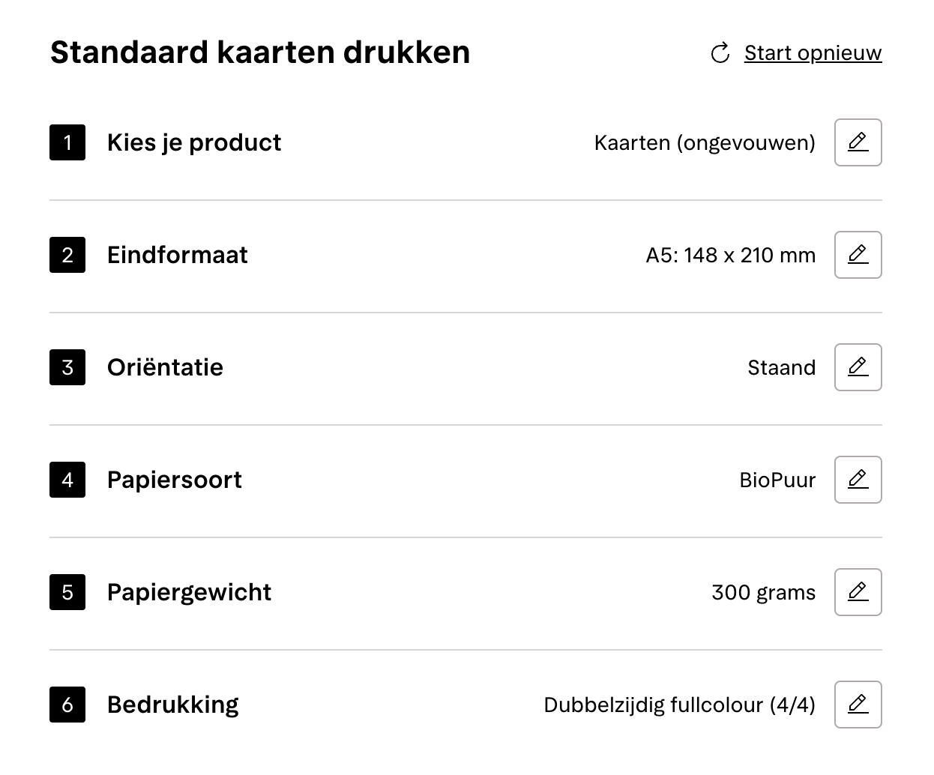The height and width of the screenshot is (775, 934).
Task: Click the Papiergewicht step title
Action: [x=189, y=592]
